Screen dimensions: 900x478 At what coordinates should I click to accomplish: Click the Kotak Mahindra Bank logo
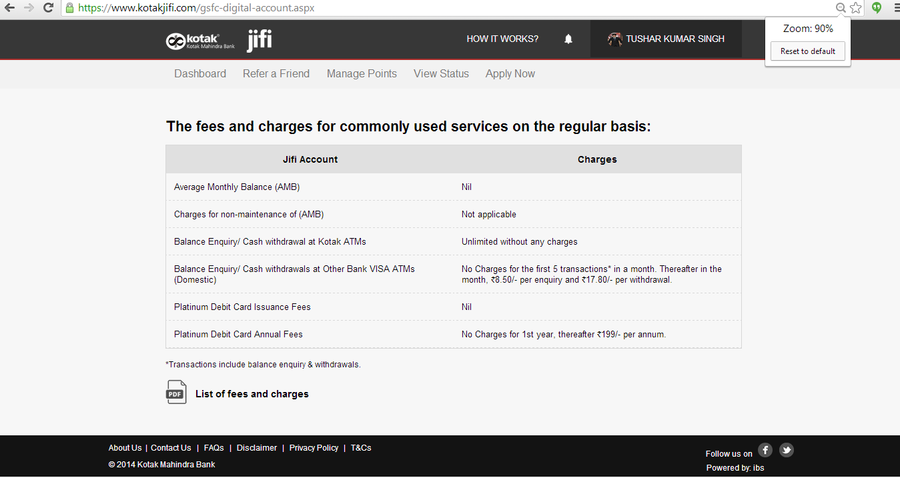(201, 41)
